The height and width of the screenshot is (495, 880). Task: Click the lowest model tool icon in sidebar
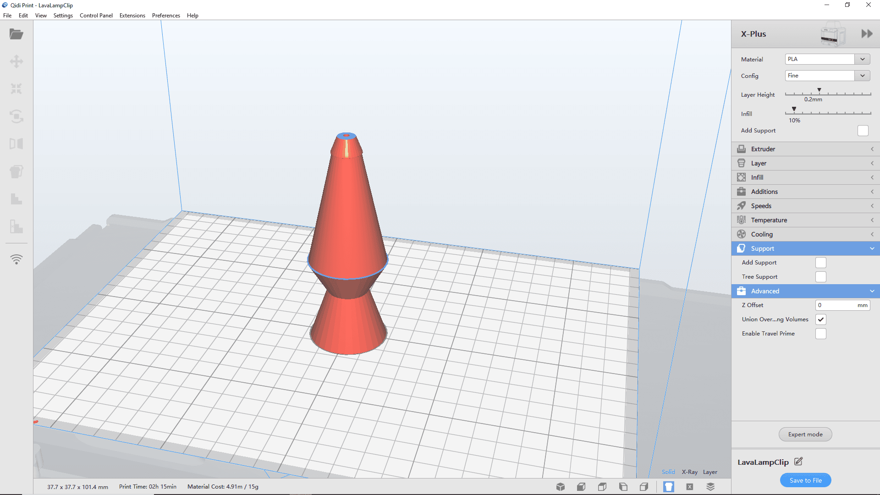tap(16, 226)
